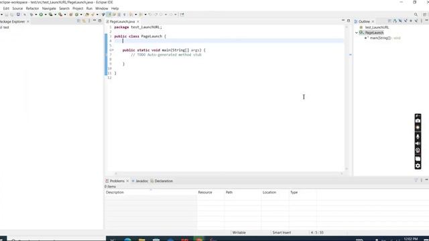Open the Help menu

[115, 9]
